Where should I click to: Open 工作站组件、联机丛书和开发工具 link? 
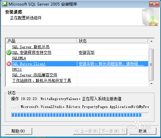pos(42,81)
